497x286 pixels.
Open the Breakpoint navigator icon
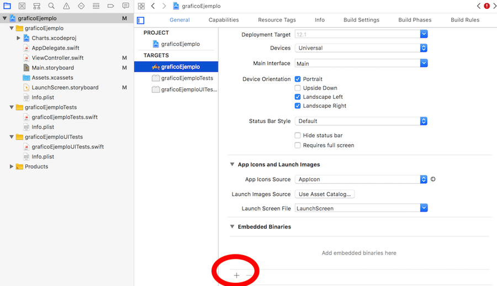coord(111,6)
